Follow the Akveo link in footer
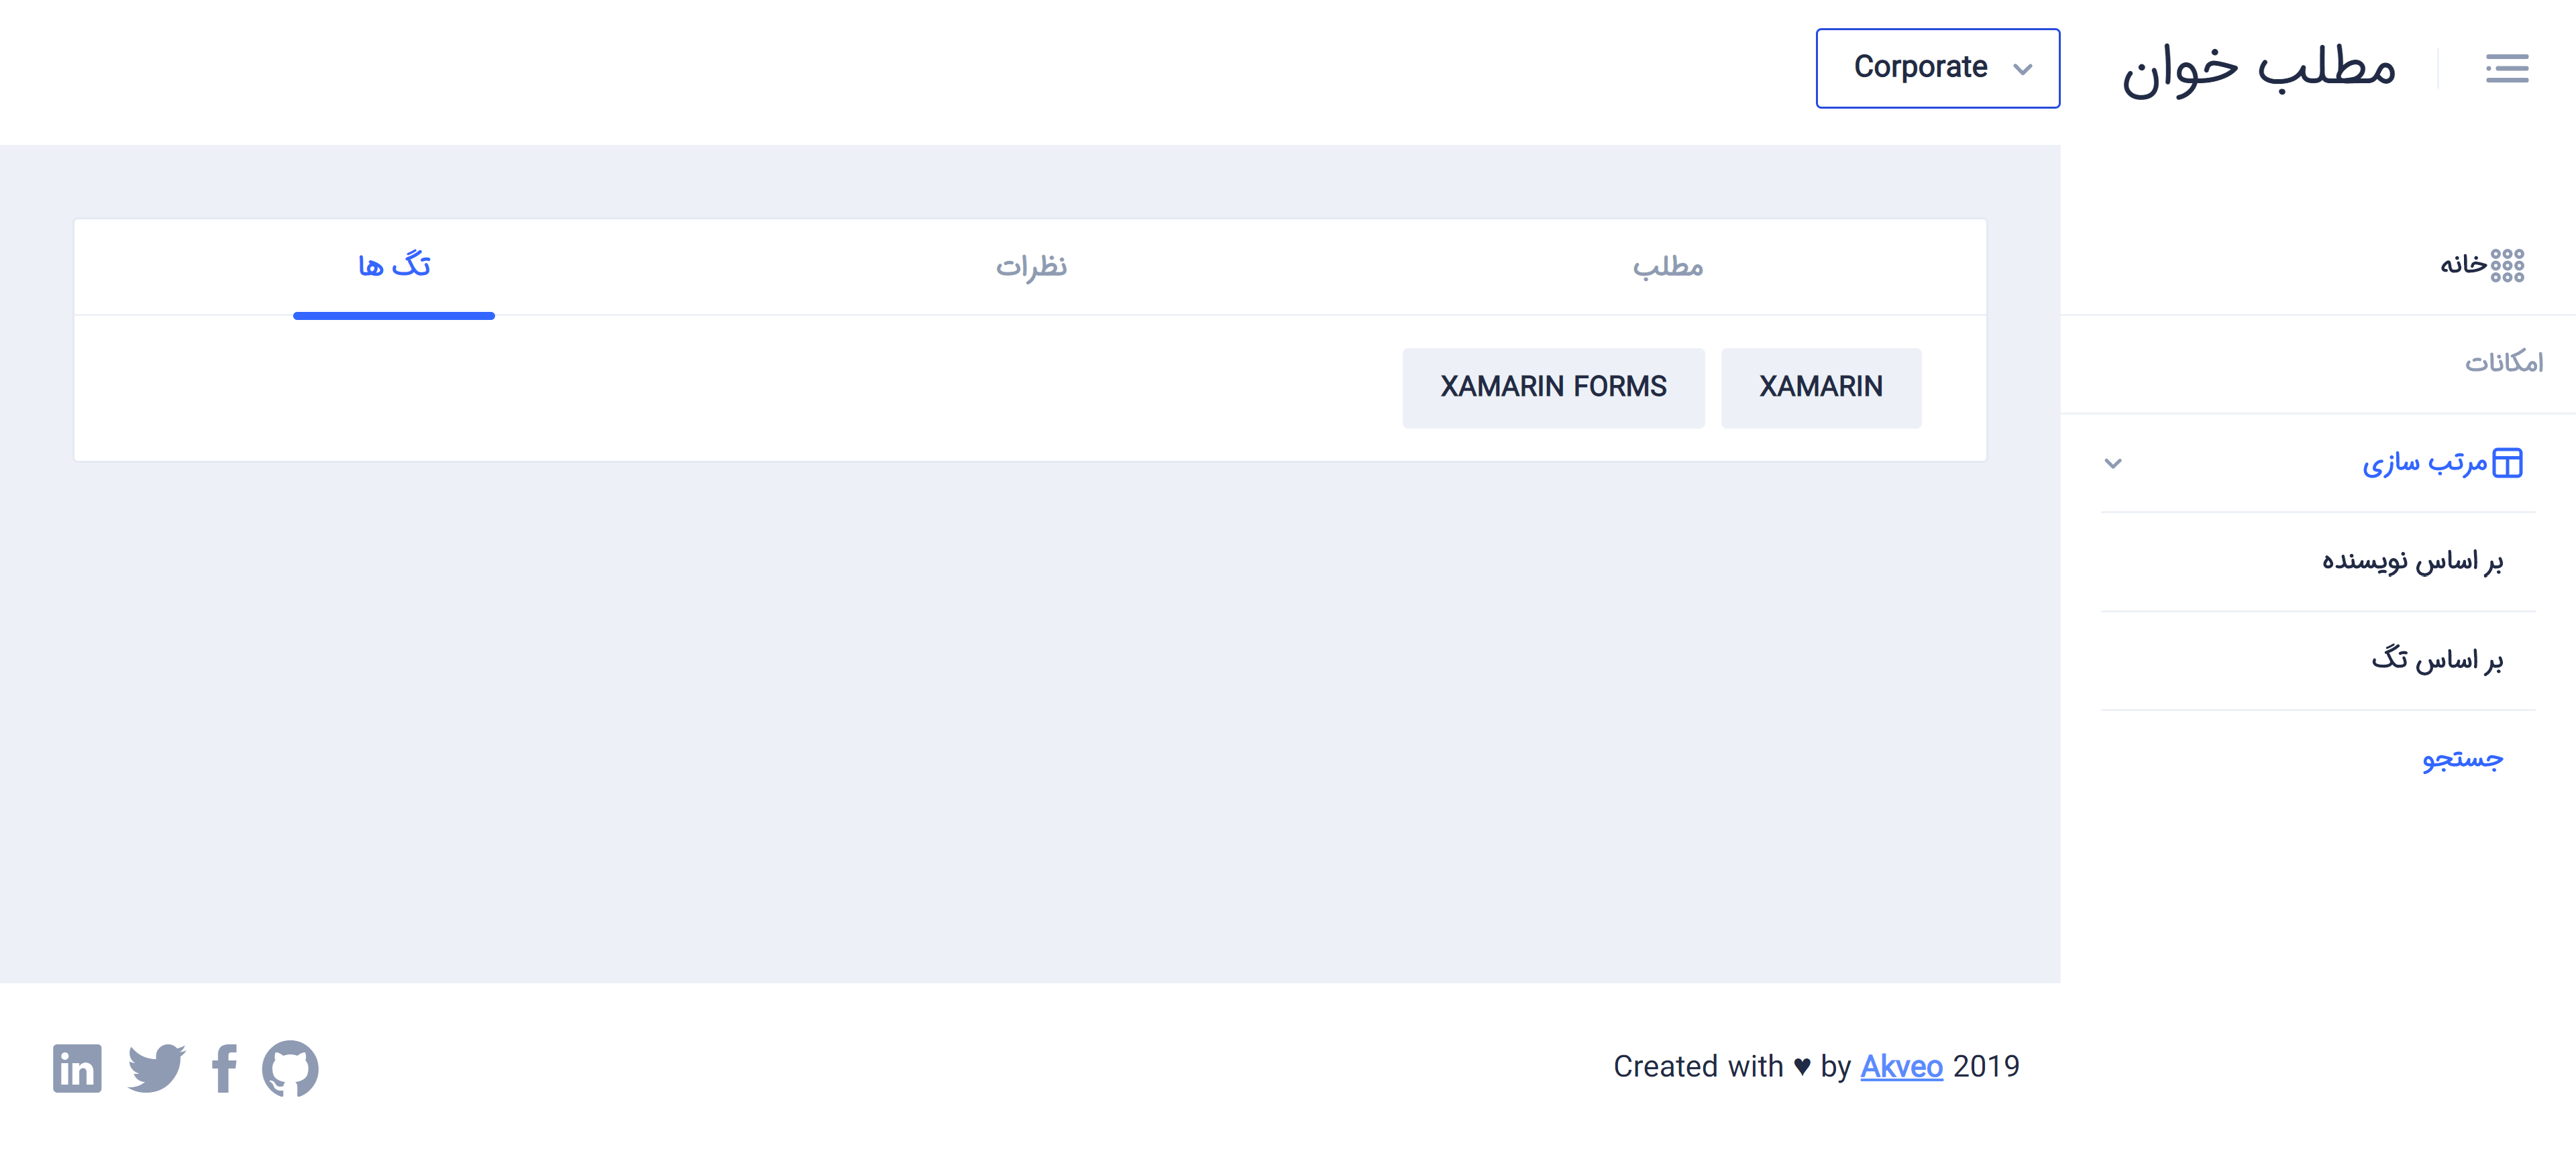 [1901, 1066]
